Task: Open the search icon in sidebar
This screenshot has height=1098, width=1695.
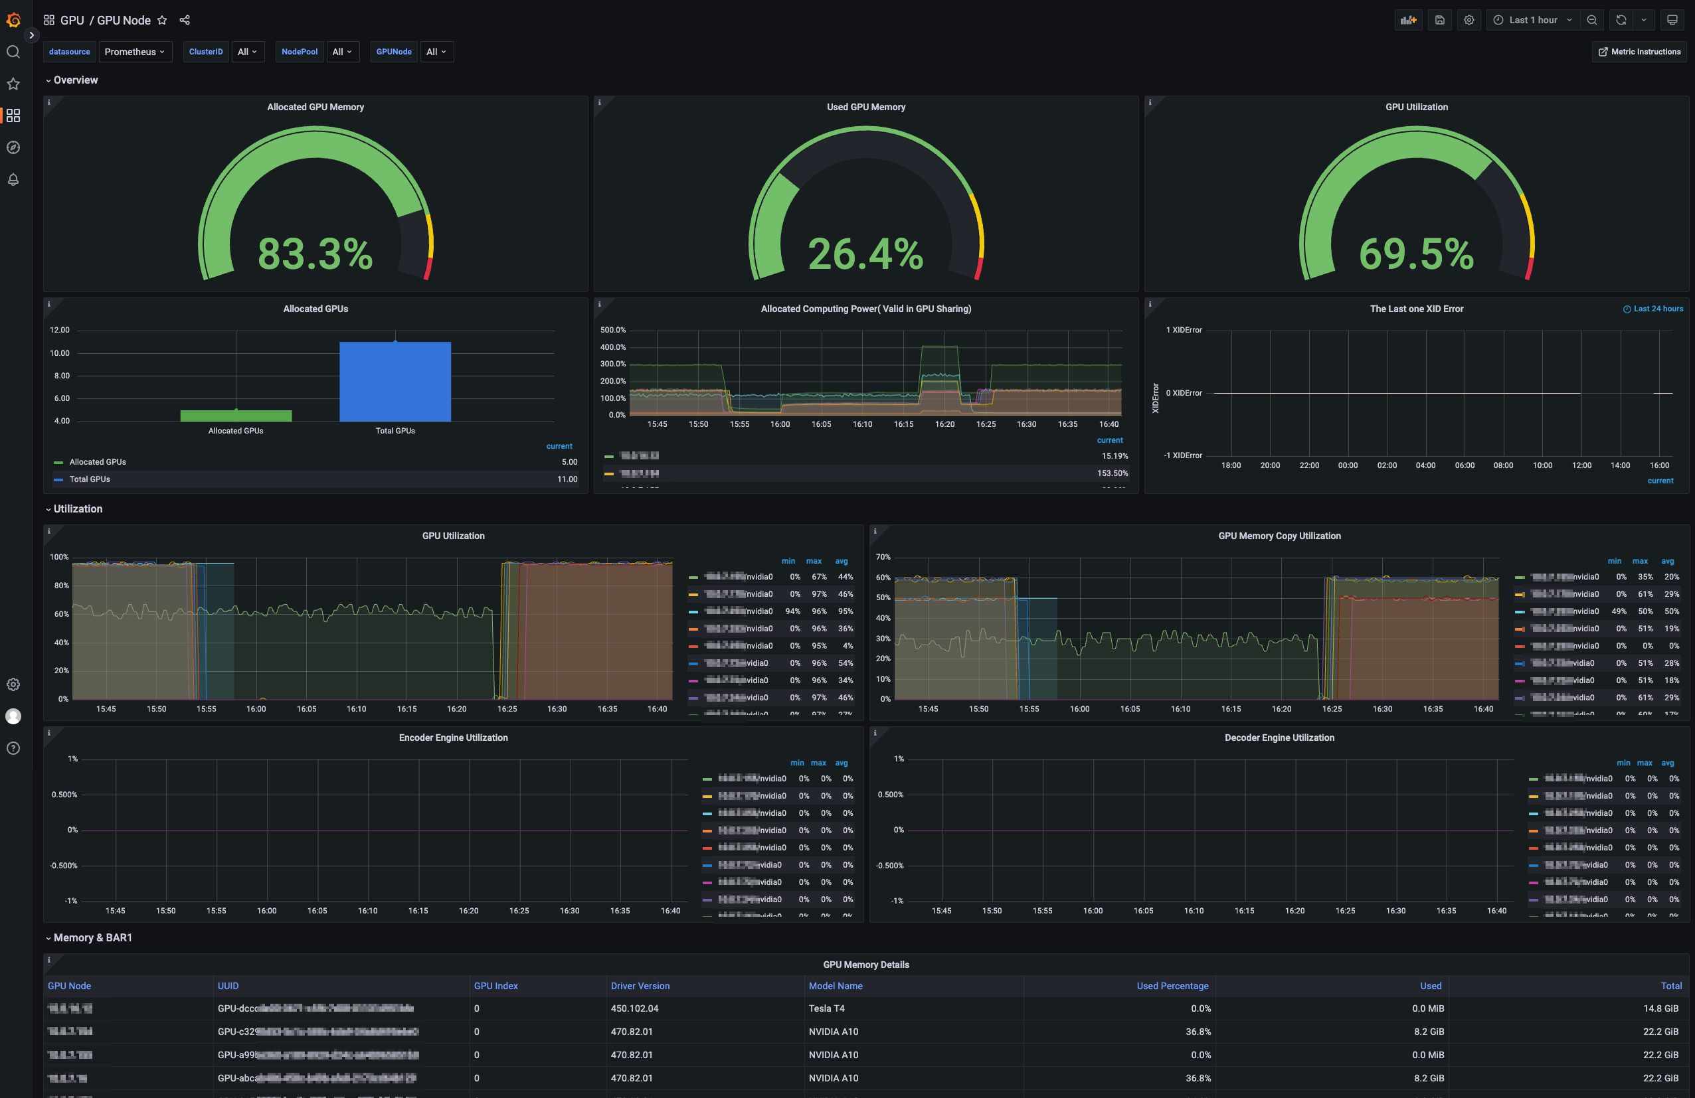Action: coord(13,52)
